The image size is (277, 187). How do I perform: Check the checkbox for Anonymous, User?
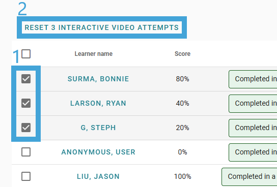tap(26, 152)
